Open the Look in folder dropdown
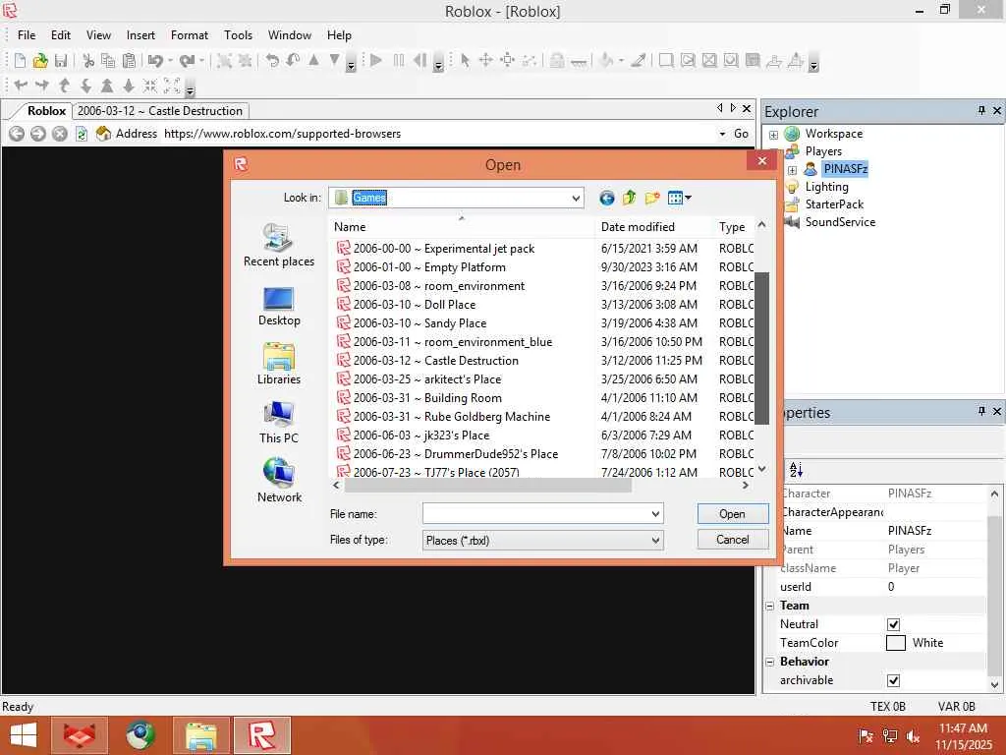Screen dimensions: 1006x755 pos(576,198)
